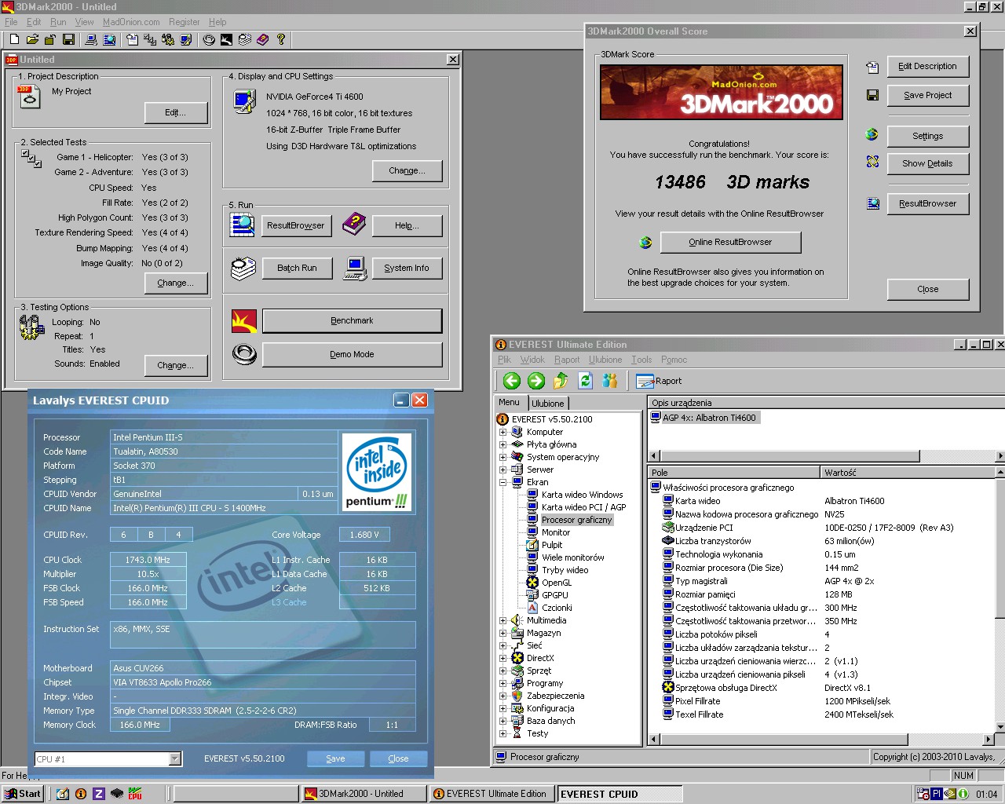Screen dimensions: 1005x804
Task: Click the Save floppy disk toolbar icon
Action: pyautogui.click(x=68, y=39)
